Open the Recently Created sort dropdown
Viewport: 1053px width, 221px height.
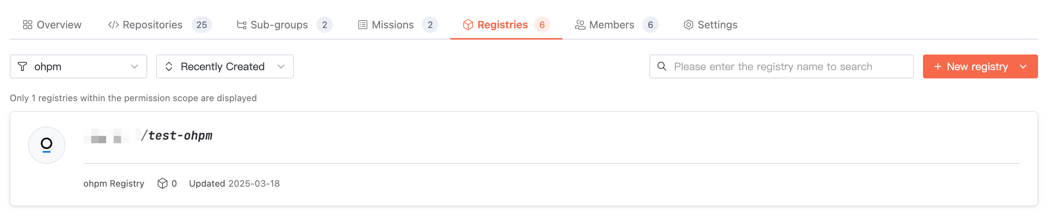tap(225, 66)
